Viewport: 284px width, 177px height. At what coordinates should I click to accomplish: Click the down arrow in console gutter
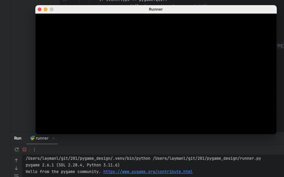16,168
